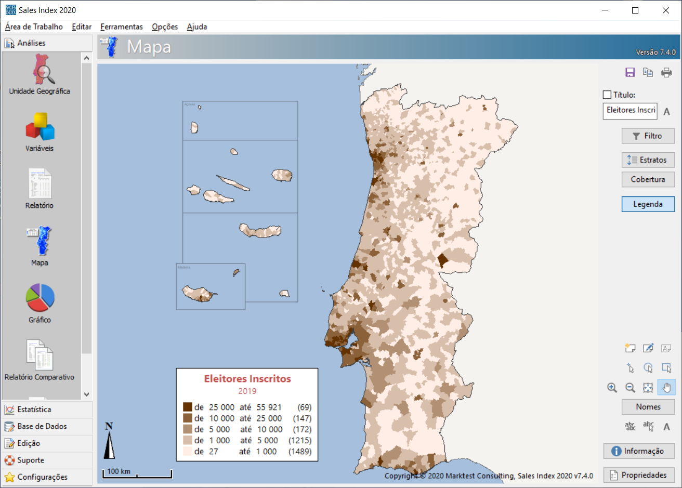Click the zoom out magnifier tool

tap(630, 388)
